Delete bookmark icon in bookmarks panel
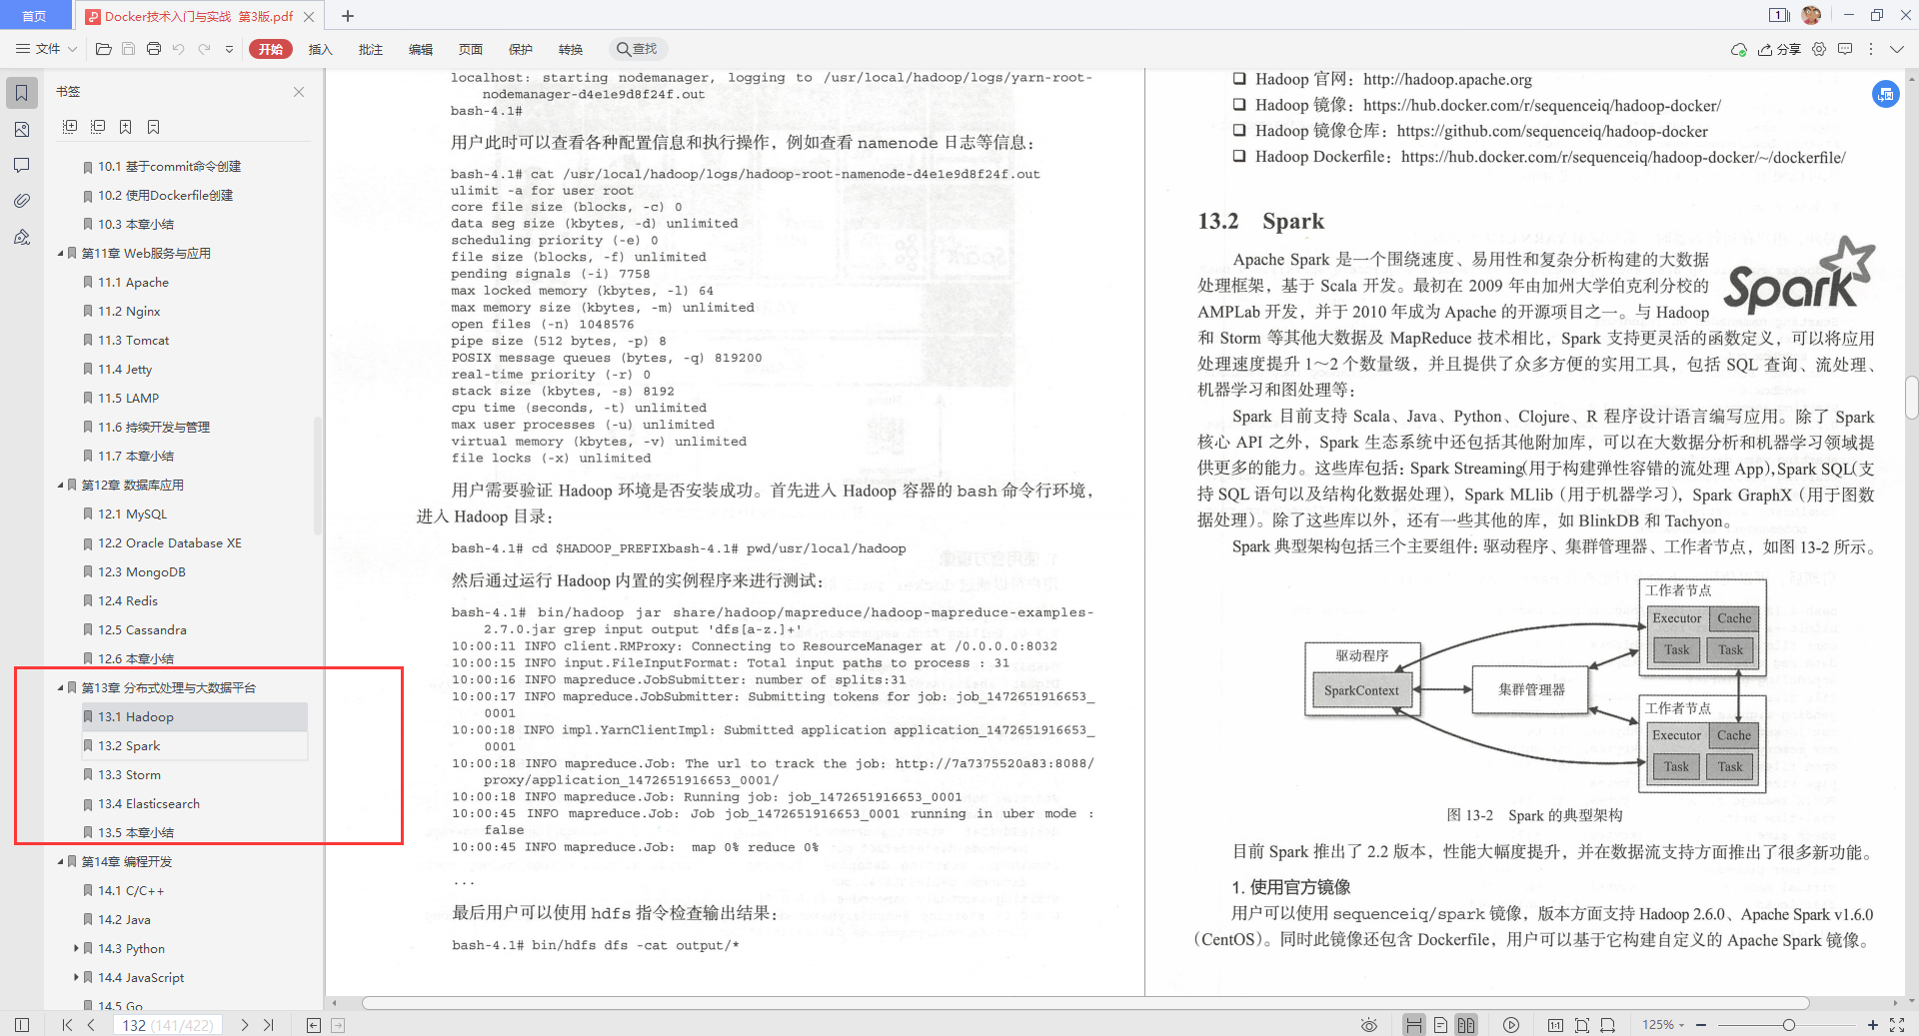Image resolution: width=1919 pixels, height=1036 pixels. pyautogui.click(x=153, y=127)
